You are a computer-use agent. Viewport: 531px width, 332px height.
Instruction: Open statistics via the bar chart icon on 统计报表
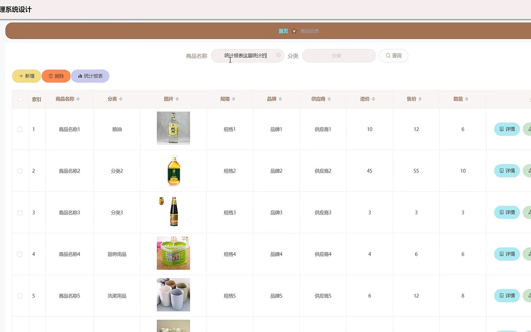click(80, 76)
